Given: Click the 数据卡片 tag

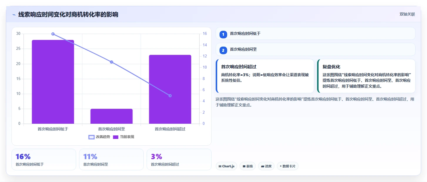Looking at the screenshot, I should pyautogui.click(x=288, y=166).
